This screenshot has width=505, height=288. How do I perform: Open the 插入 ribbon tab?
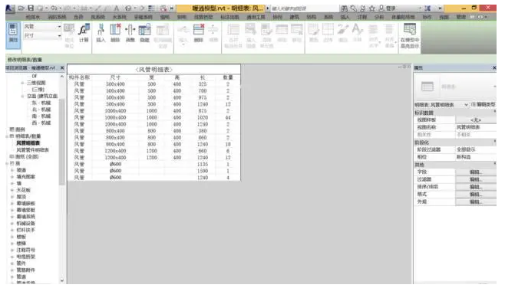click(345, 17)
